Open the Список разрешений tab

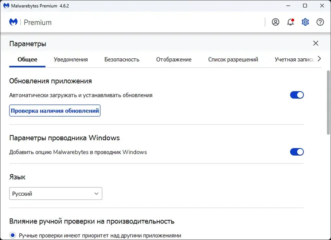[234, 59]
